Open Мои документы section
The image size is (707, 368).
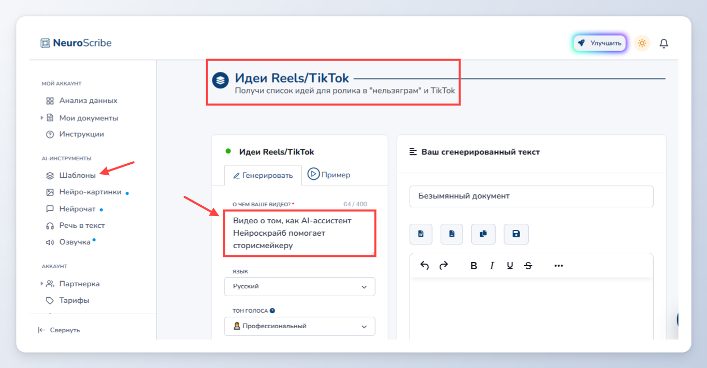click(x=89, y=118)
